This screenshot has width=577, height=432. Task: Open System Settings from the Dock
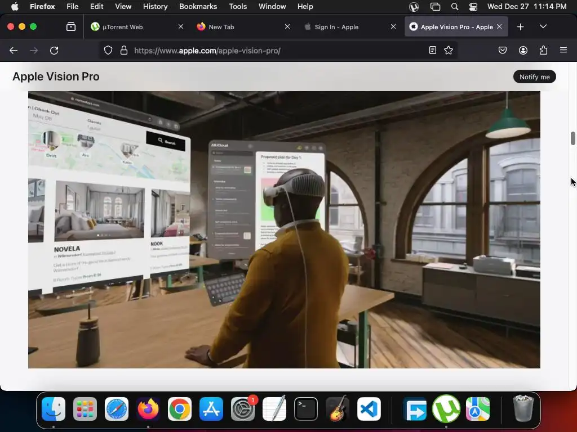(243, 409)
